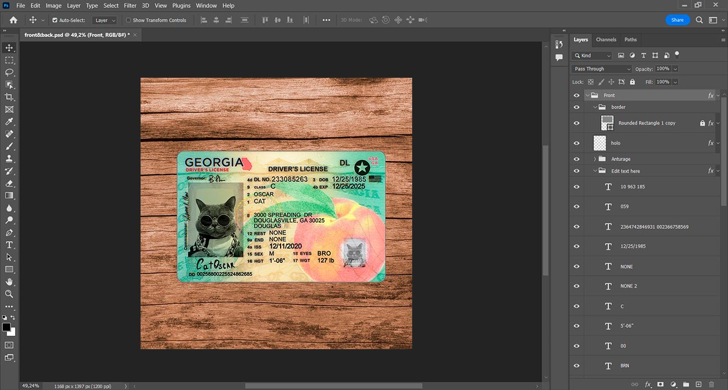The image size is (728, 390).
Task: Uncheck the Auto-Select checkbox
Action: pos(55,20)
